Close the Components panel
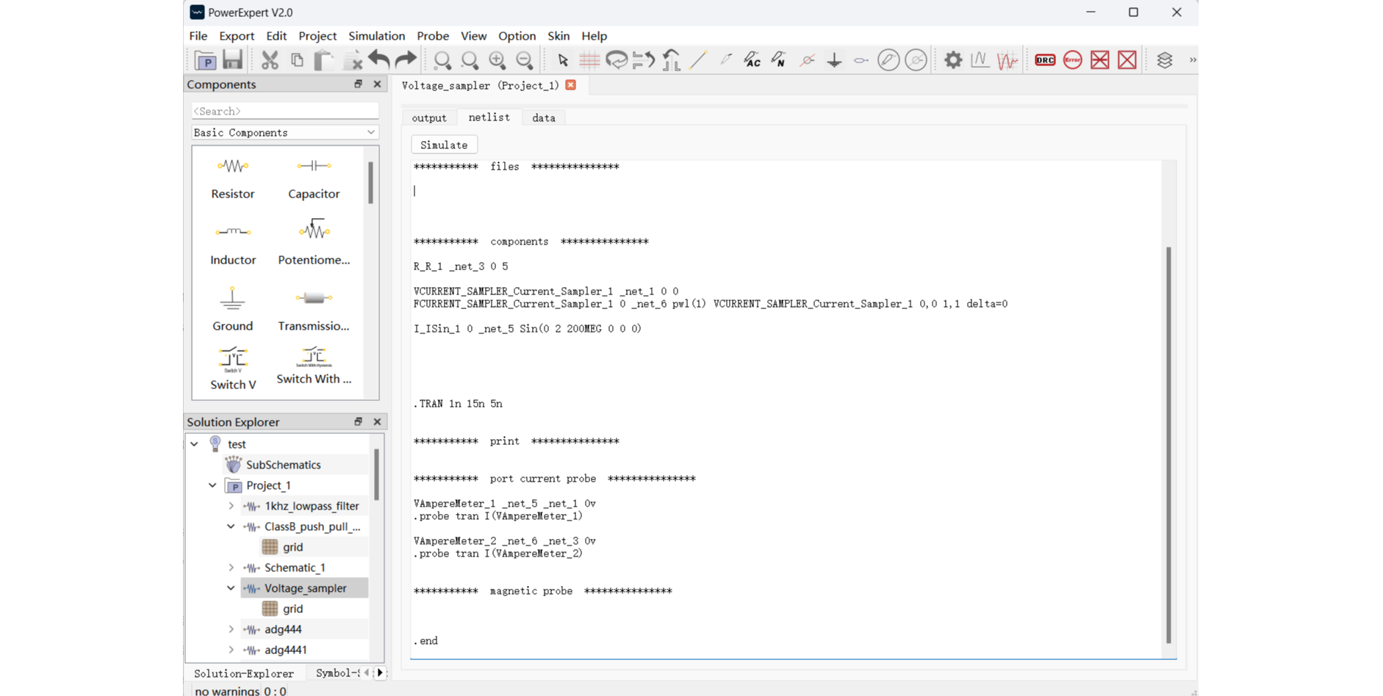This screenshot has width=1383, height=696. coord(378,84)
